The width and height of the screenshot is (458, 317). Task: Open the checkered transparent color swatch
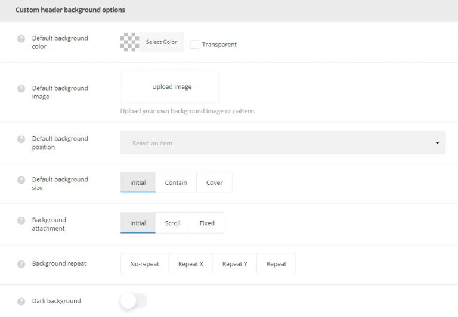pos(129,42)
